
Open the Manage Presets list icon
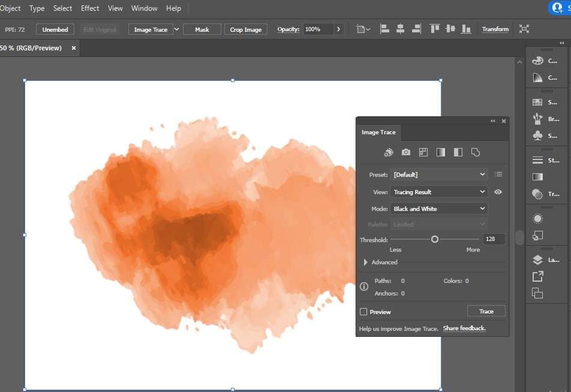[498, 174]
